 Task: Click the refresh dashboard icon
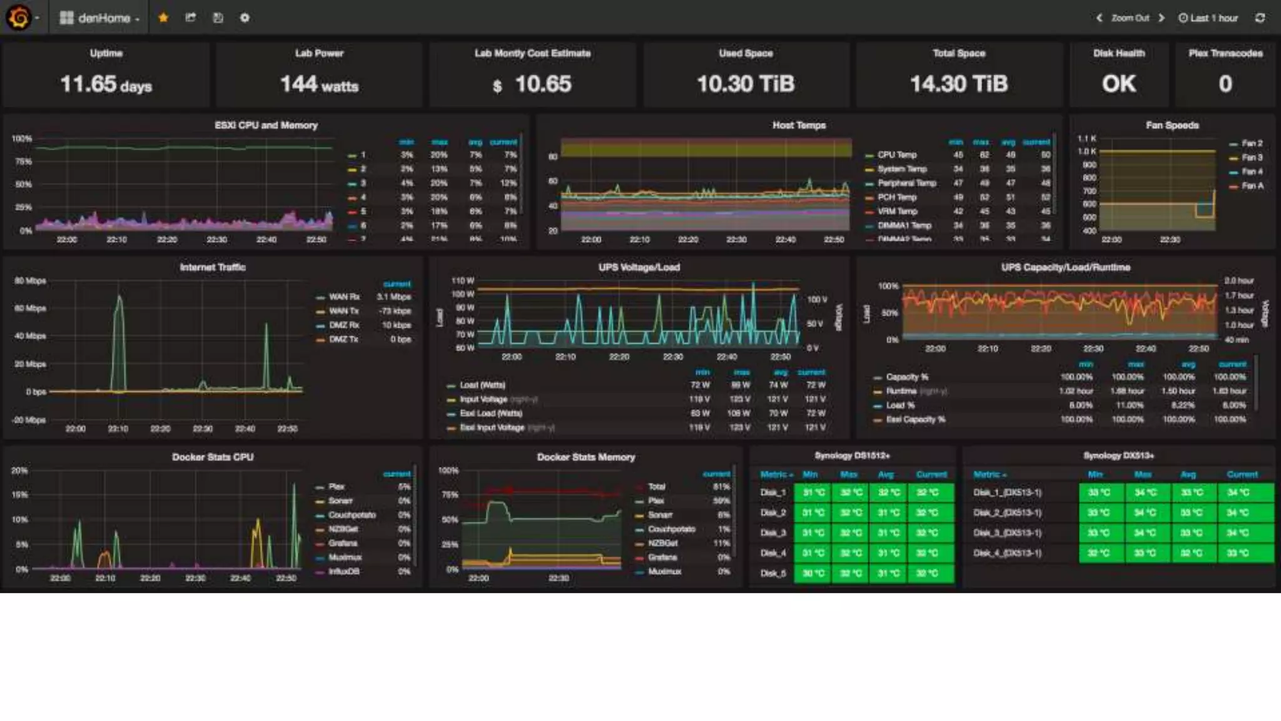point(1260,18)
